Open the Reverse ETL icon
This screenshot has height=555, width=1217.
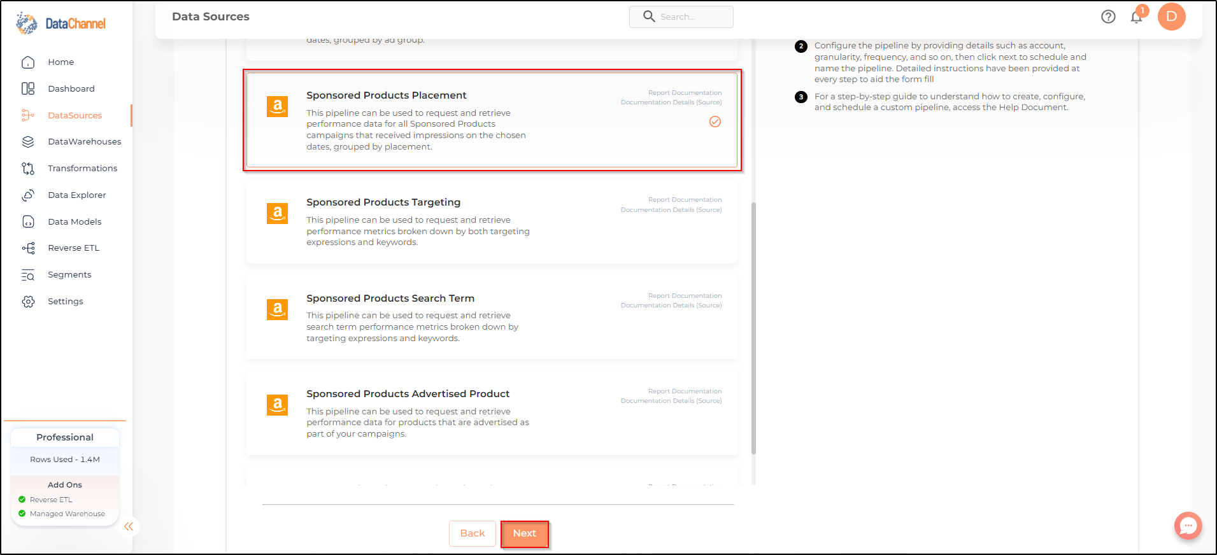pyautogui.click(x=28, y=248)
